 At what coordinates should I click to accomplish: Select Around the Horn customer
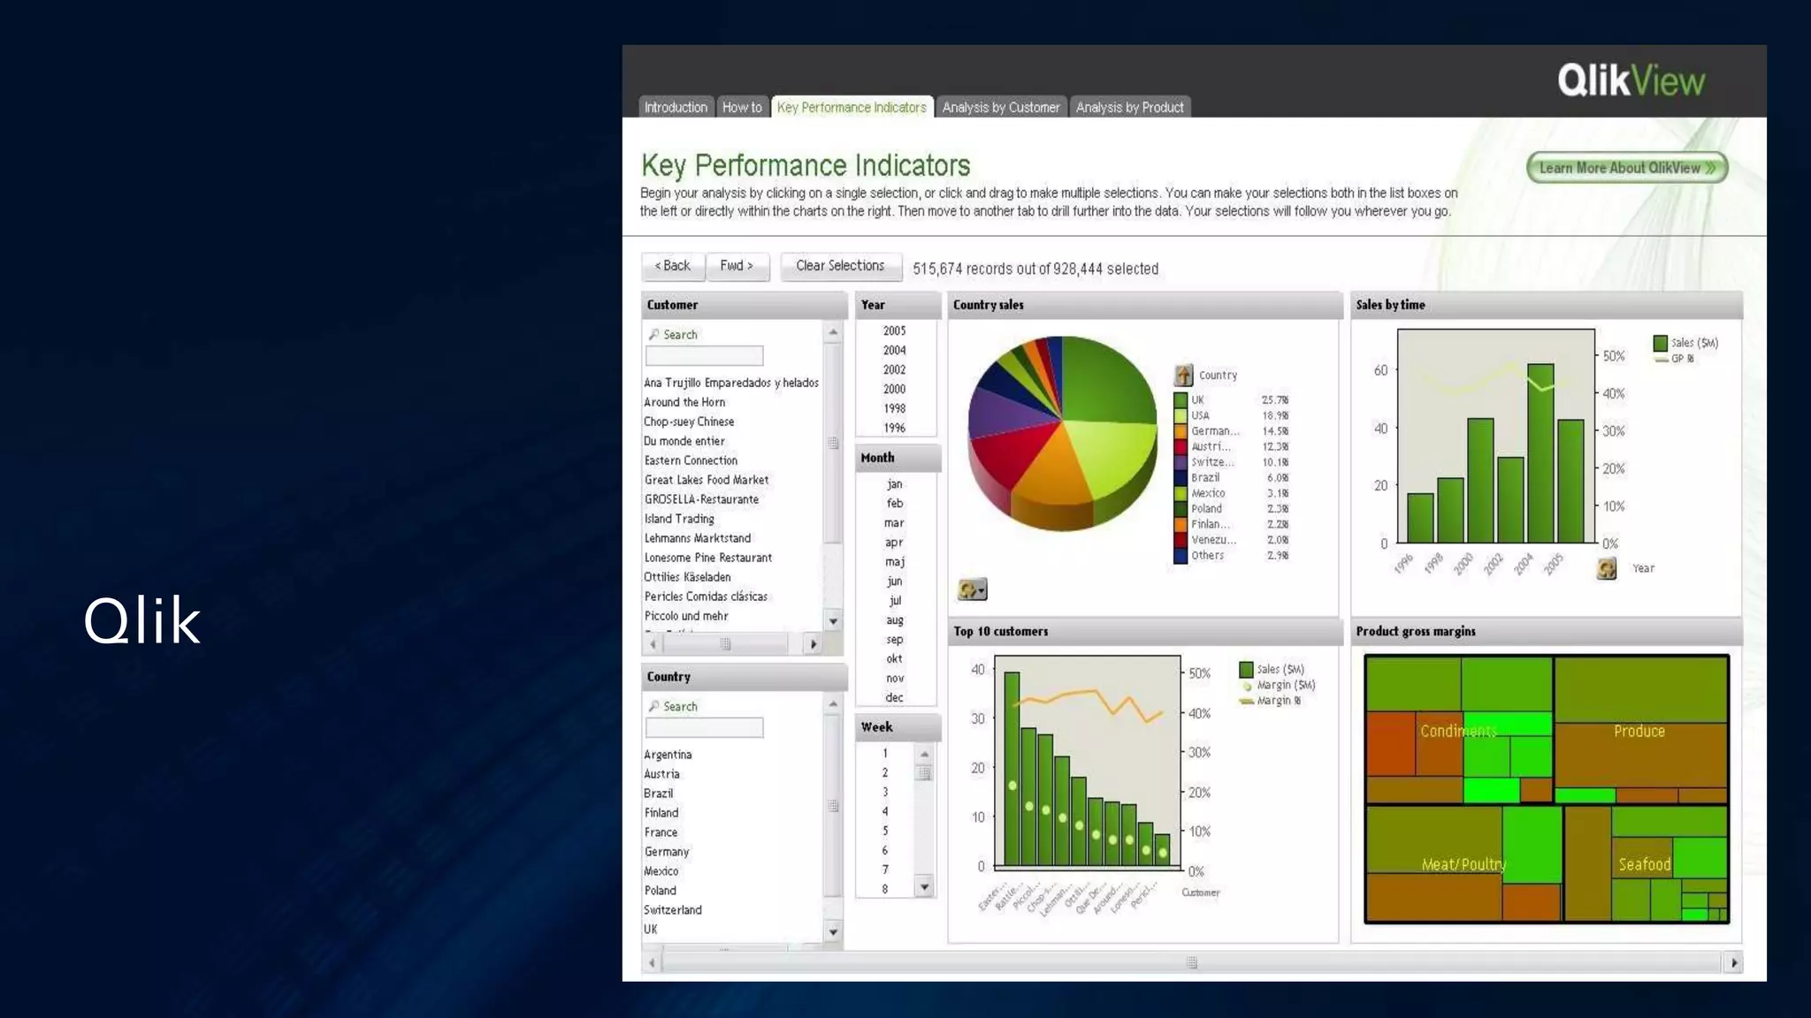pyautogui.click(x=684, y=402)
